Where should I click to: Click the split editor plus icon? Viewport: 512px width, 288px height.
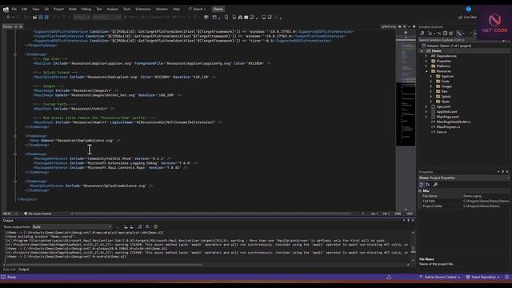[406, 33]
